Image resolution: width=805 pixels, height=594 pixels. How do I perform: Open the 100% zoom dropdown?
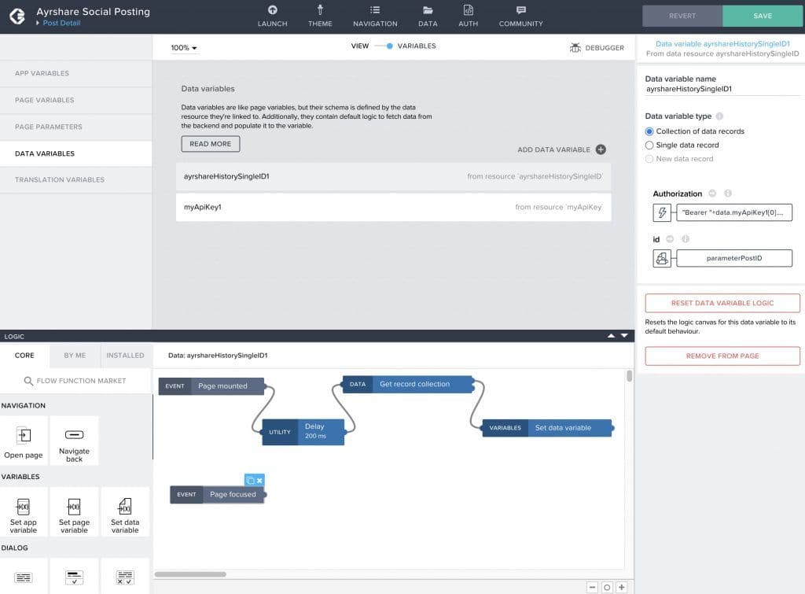click(x=184, y=48)
